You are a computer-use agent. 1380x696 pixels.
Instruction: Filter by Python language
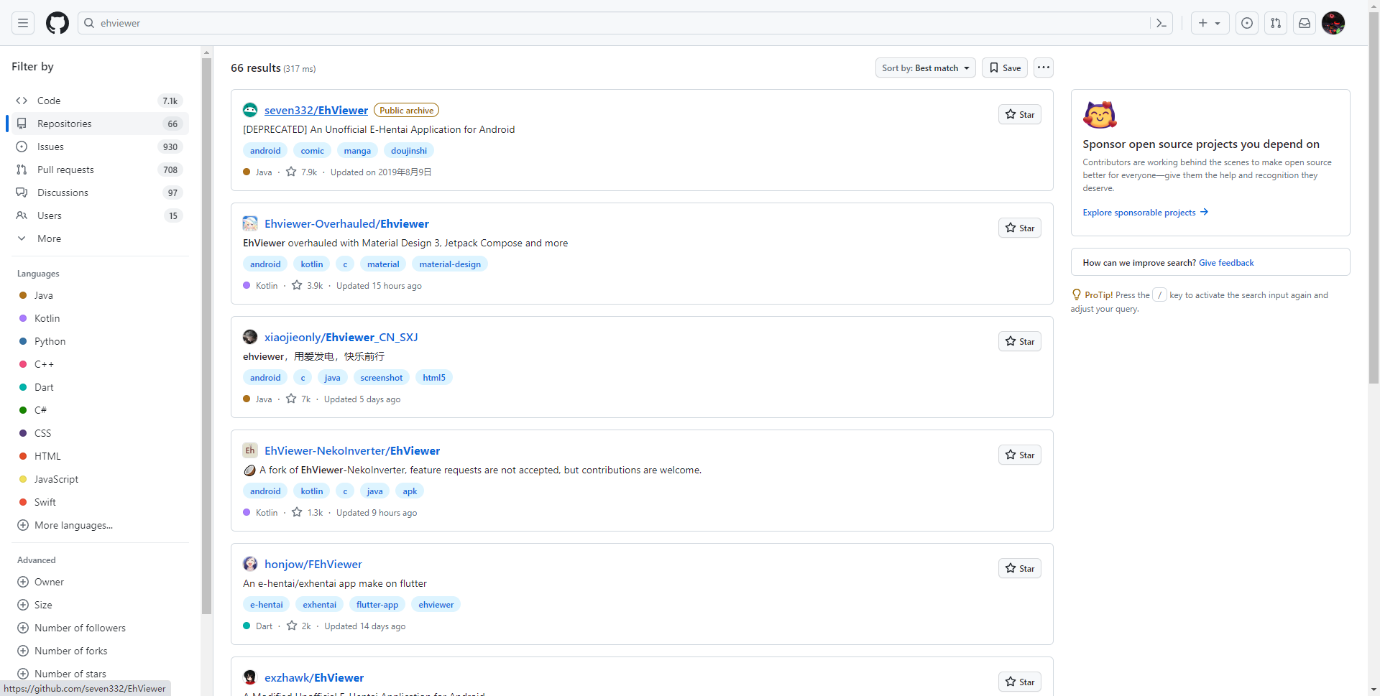(100, 341)
